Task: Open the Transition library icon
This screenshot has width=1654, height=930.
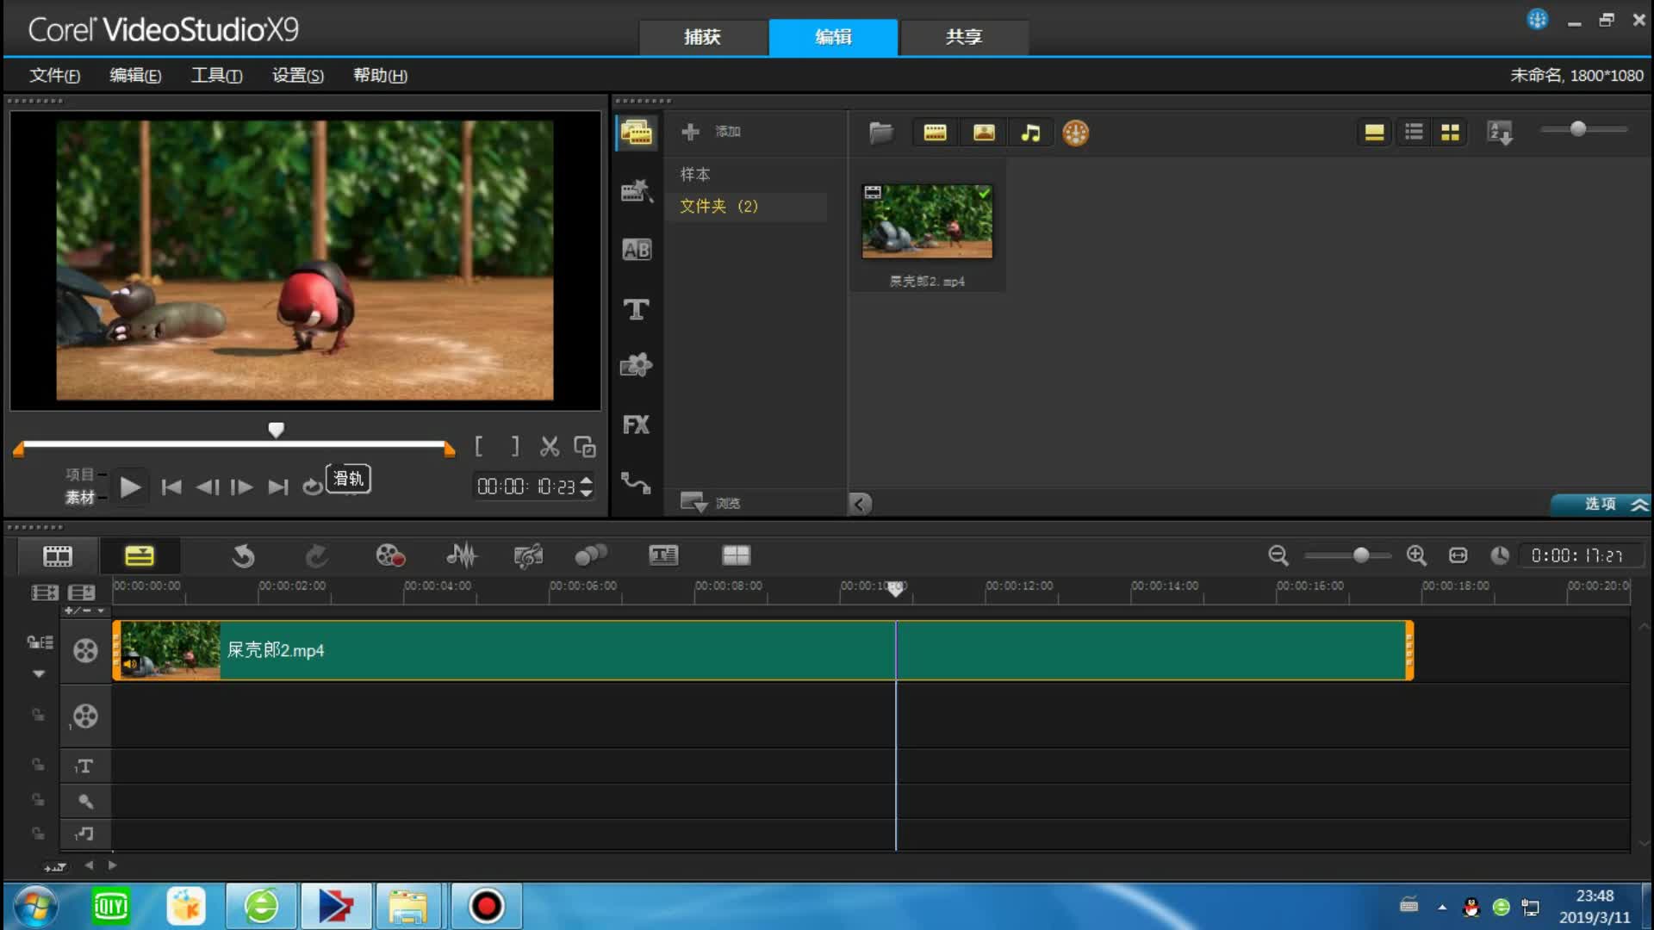Action: (x=636, y=250)
